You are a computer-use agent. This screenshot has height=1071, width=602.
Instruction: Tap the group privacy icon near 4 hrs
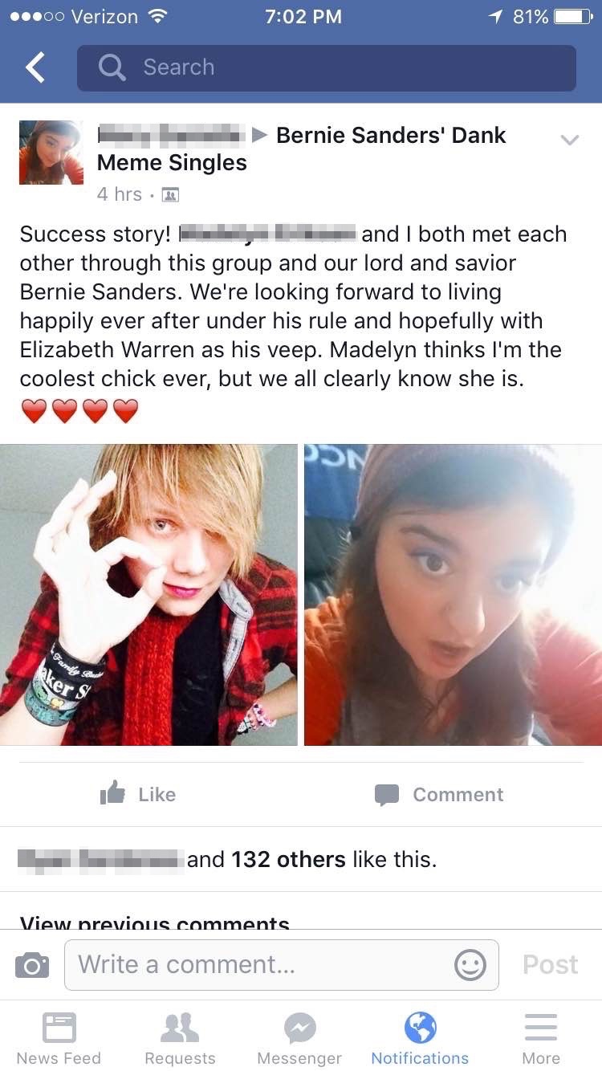pos(170,194)
